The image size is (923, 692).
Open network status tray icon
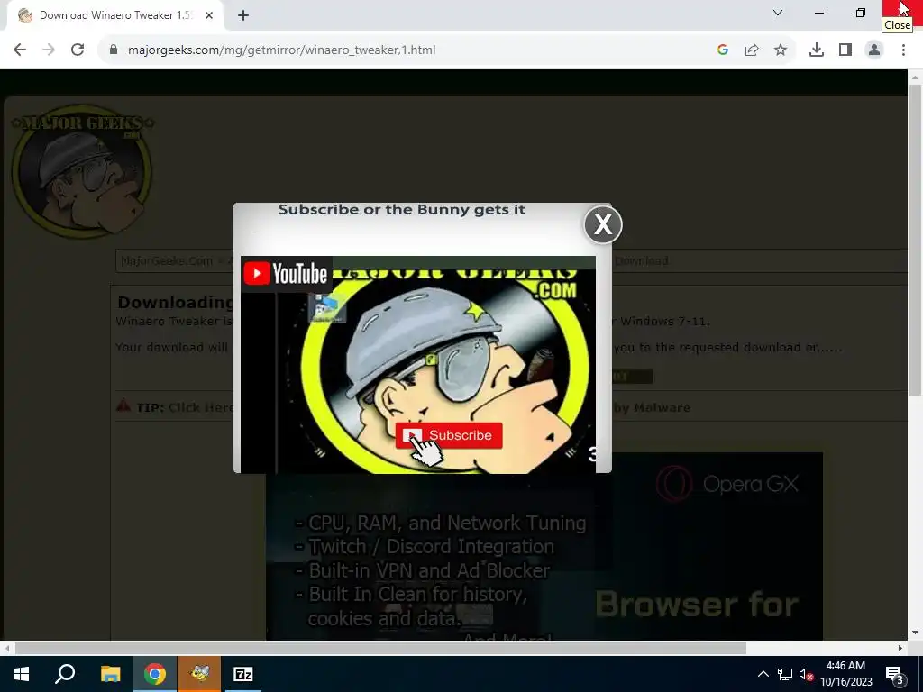pyautogui.click(x=785, y=674)
